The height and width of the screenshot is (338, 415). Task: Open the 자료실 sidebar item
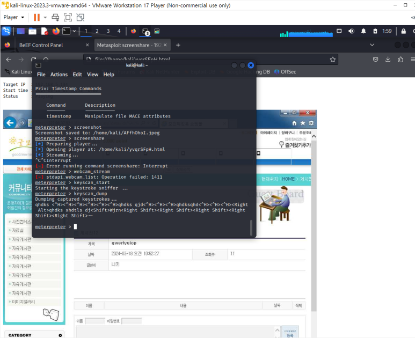point(18,230)
